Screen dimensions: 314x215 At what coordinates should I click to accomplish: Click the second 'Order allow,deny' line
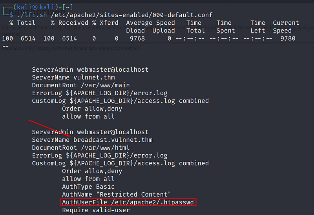(x=92, y=171)
